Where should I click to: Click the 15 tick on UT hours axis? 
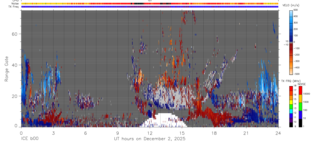182,133
